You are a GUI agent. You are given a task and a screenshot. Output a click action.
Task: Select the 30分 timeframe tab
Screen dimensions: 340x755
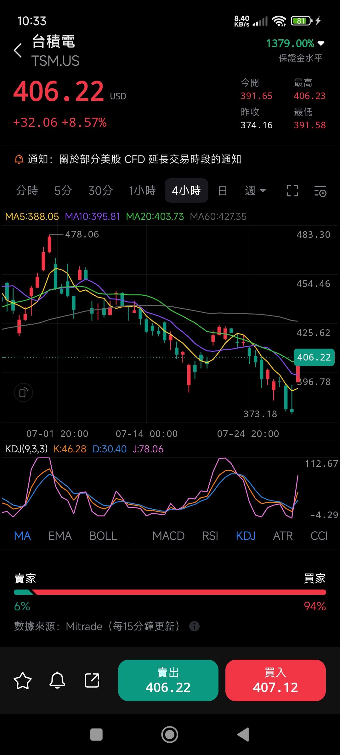tap(100, 191)
